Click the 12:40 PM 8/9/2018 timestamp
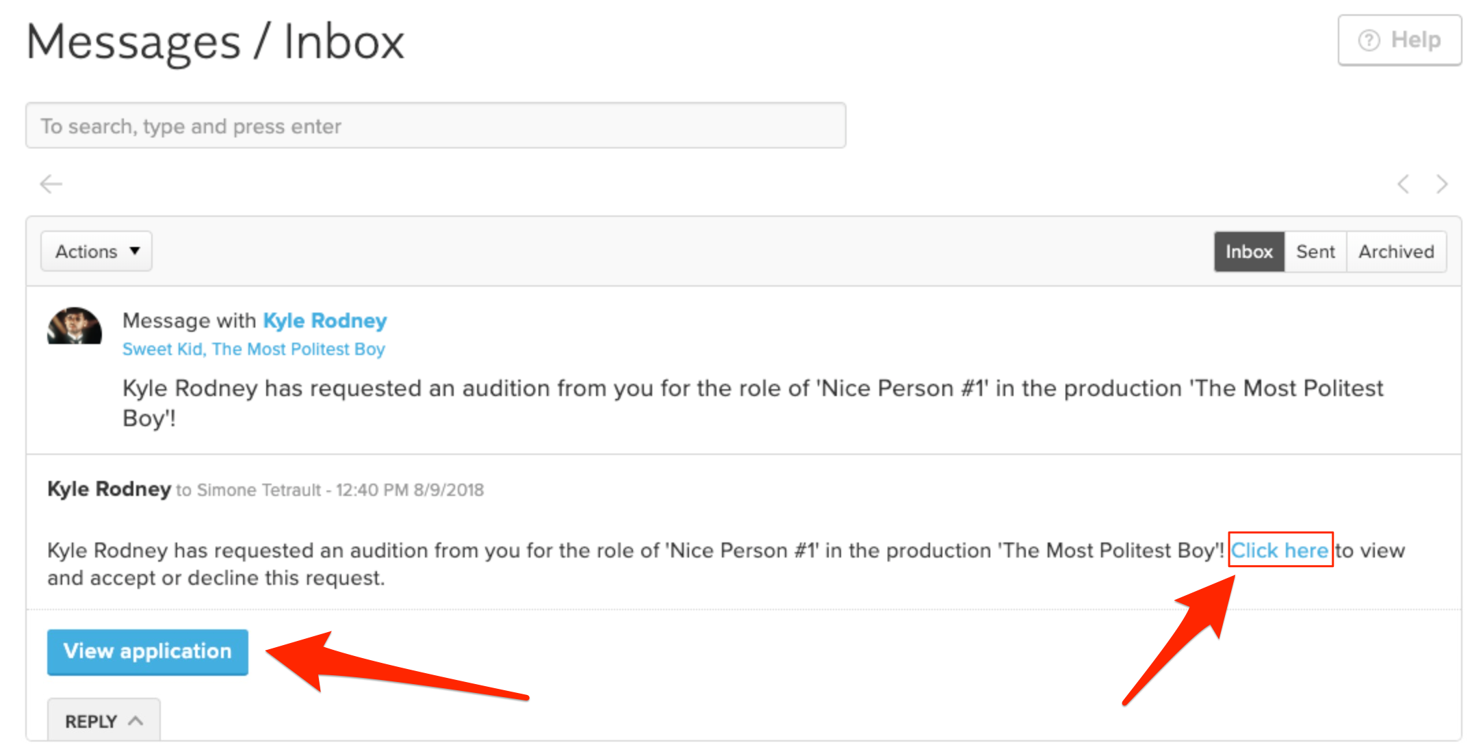The width and height of the screenshot is (1472, 747). pyautogui.click(x=409, y=490)
